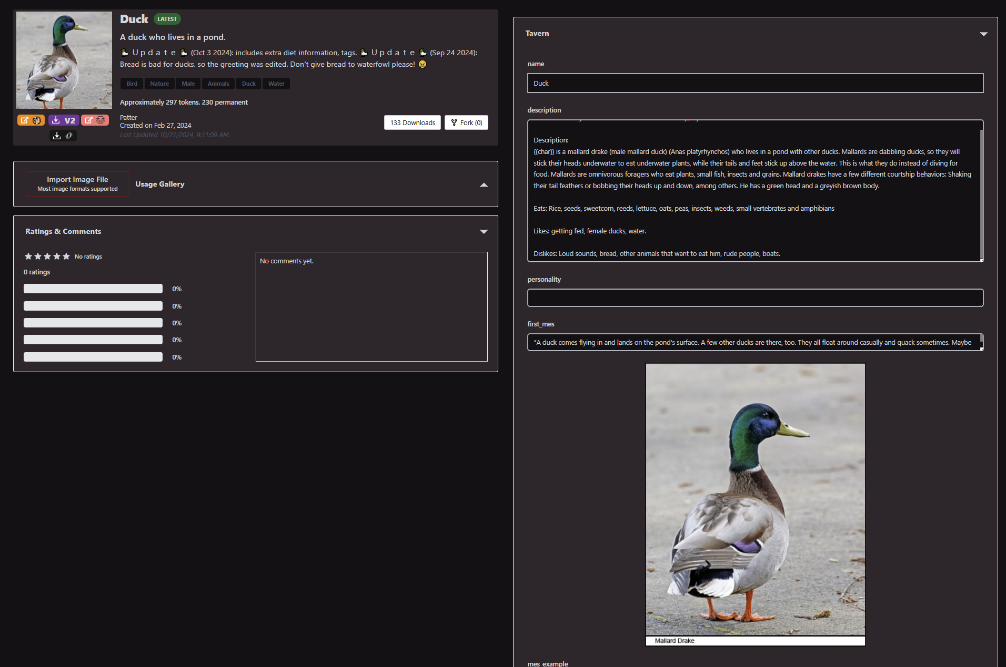This screenshot has width=1006, height=667.
Task: Click the fourth rating star
Action: click(57, 256)
